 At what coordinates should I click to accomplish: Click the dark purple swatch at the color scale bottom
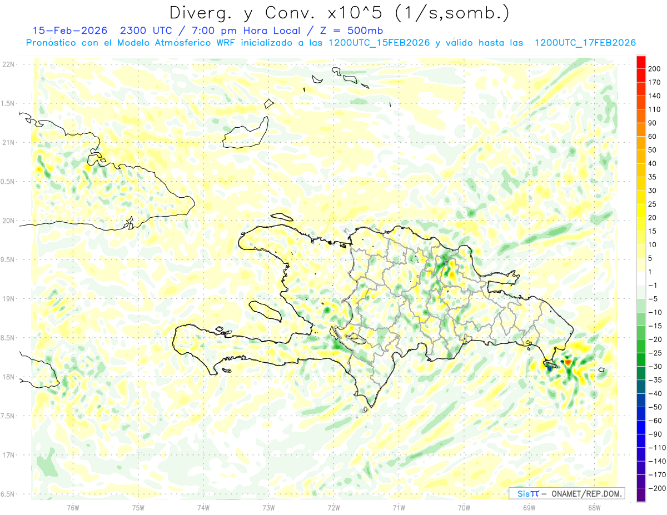click(641, 495)
